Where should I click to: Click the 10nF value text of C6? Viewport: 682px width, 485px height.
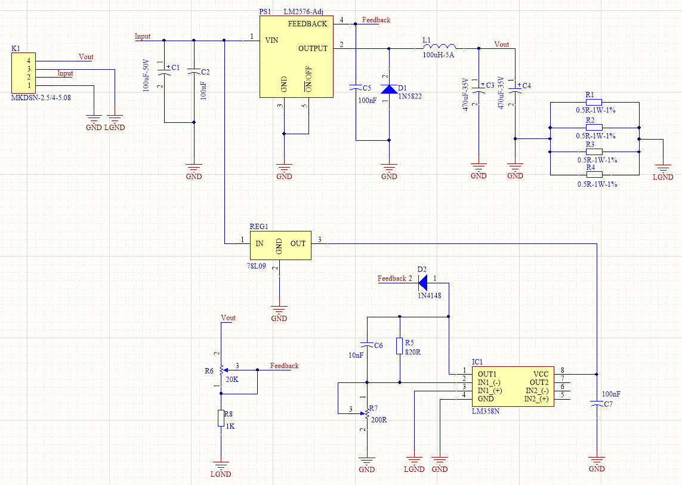[356, 356]
